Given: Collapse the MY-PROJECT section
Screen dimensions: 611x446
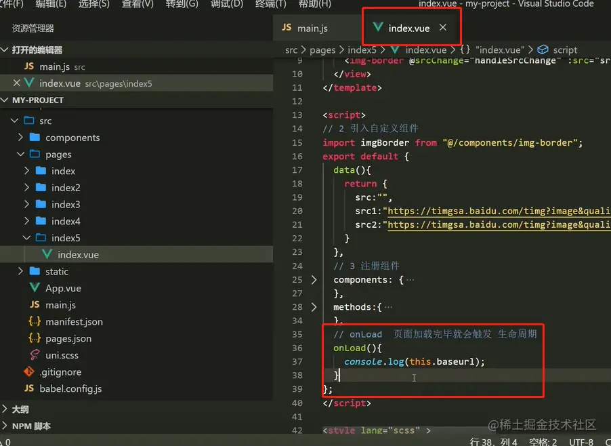Looking at the screenshot, I should coord(5,100).
